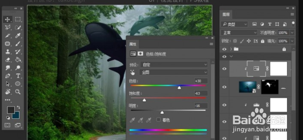
Task: Select the Ellipse shape tool
Action: point(18,84)
